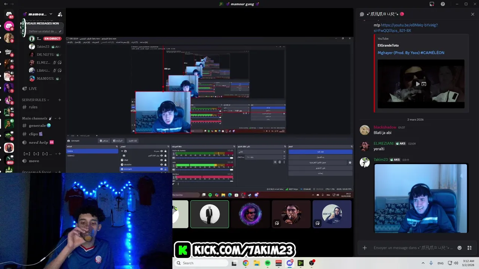Expand the mamour server name dropdown
This screenshot has height=269, width=479.
(51, 14)
